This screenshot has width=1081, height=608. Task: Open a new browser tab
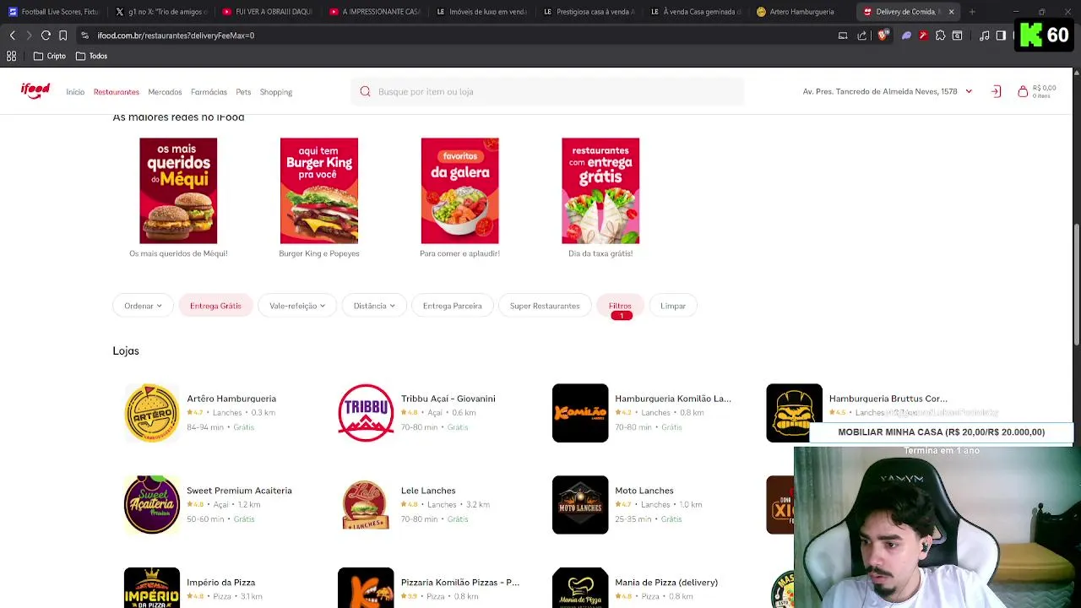(x=972, y=12)
